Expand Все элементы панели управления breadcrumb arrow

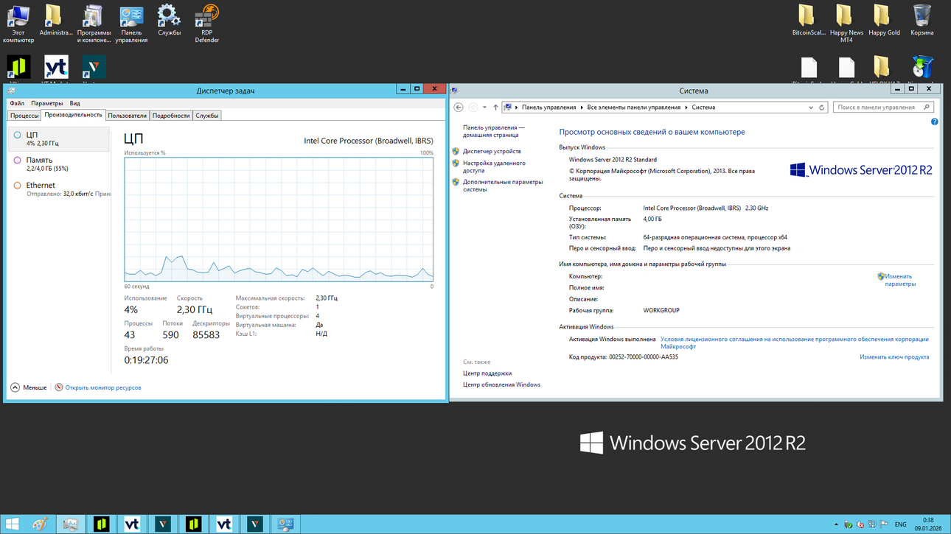click(x=686, y=108)
